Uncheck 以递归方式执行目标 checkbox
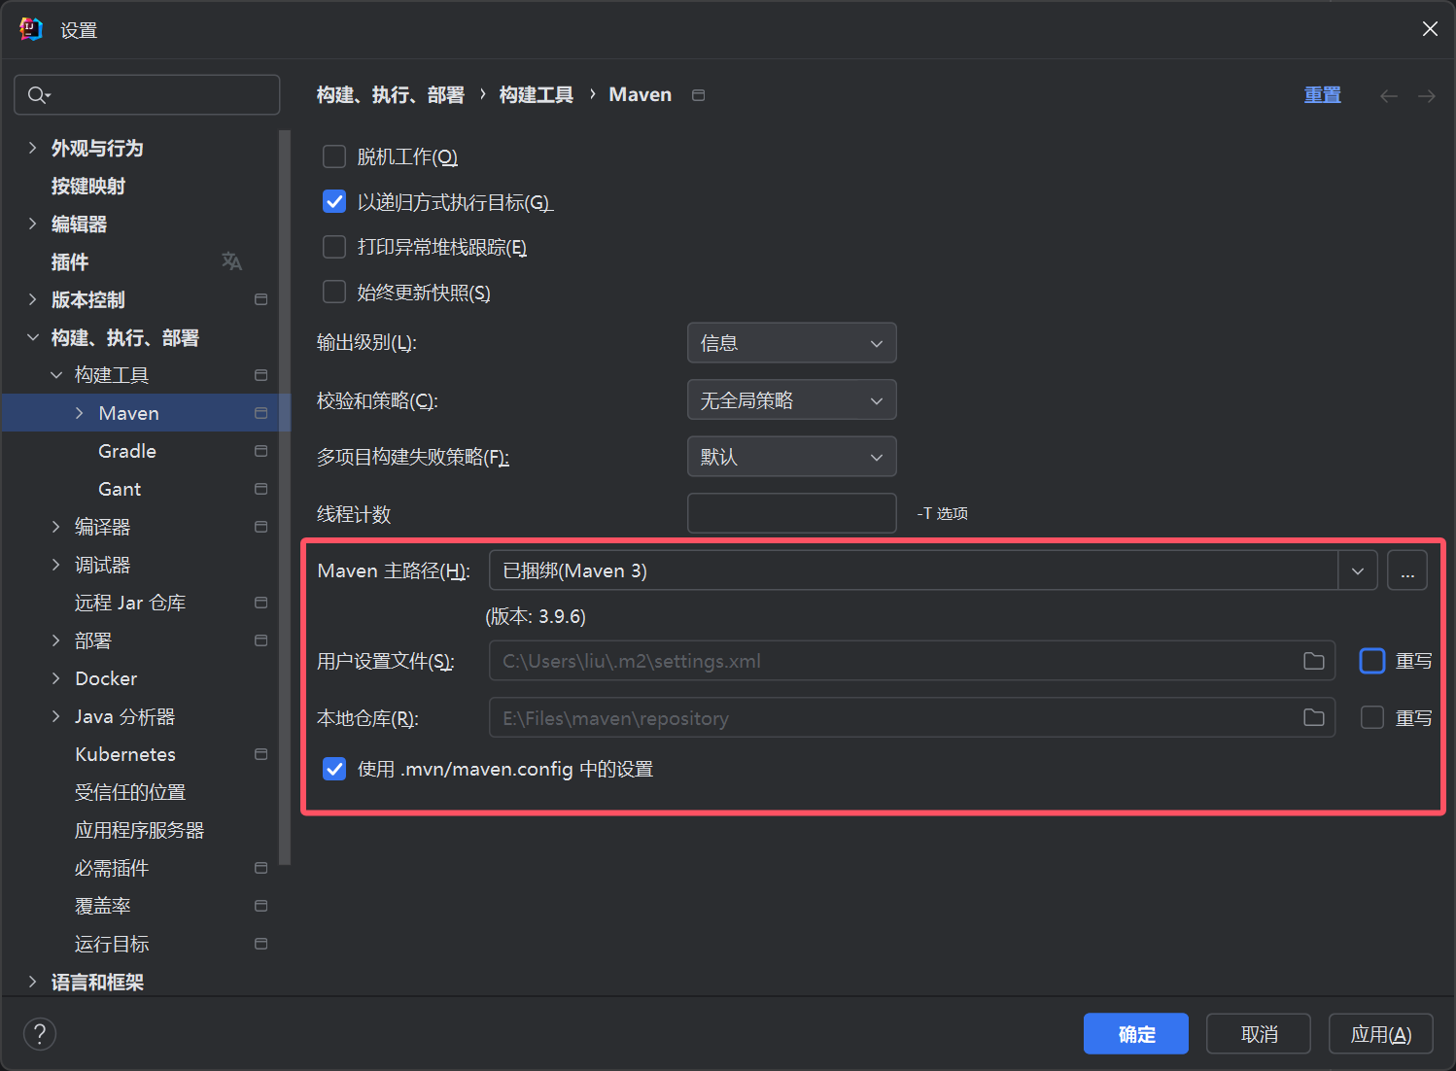The image size is (1456, 1071). pos(334,202)
